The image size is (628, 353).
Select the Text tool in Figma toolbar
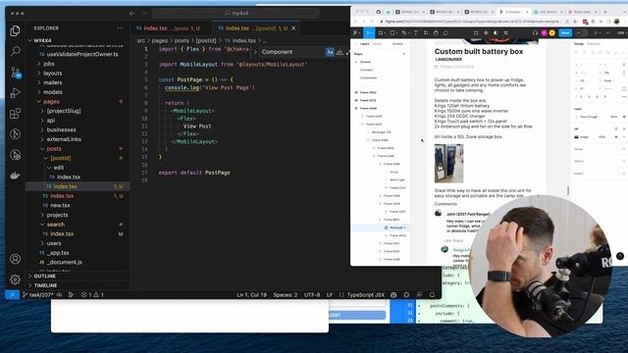coord(415,32)
